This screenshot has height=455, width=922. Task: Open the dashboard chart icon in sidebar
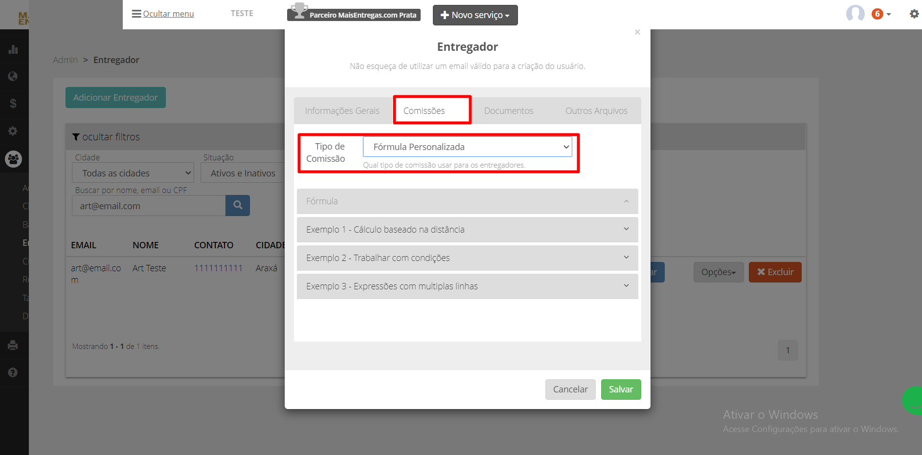coord(13,49)
